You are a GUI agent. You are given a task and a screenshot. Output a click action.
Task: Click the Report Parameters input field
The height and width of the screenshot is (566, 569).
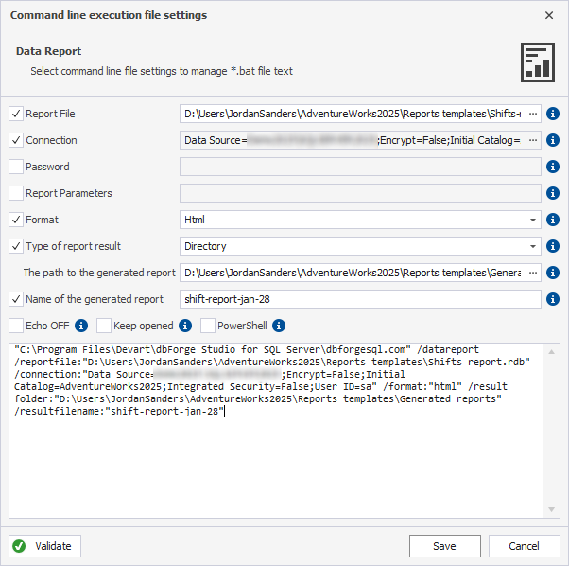pos(360,193)
